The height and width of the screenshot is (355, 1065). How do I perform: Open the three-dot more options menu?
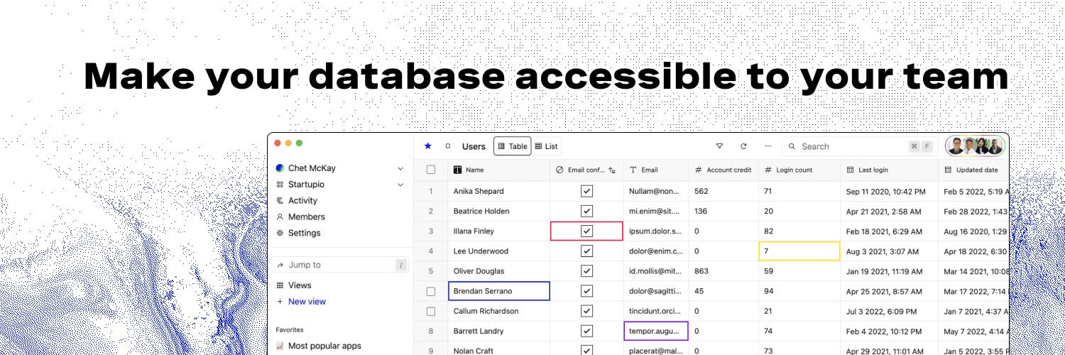tap(768, 146)
